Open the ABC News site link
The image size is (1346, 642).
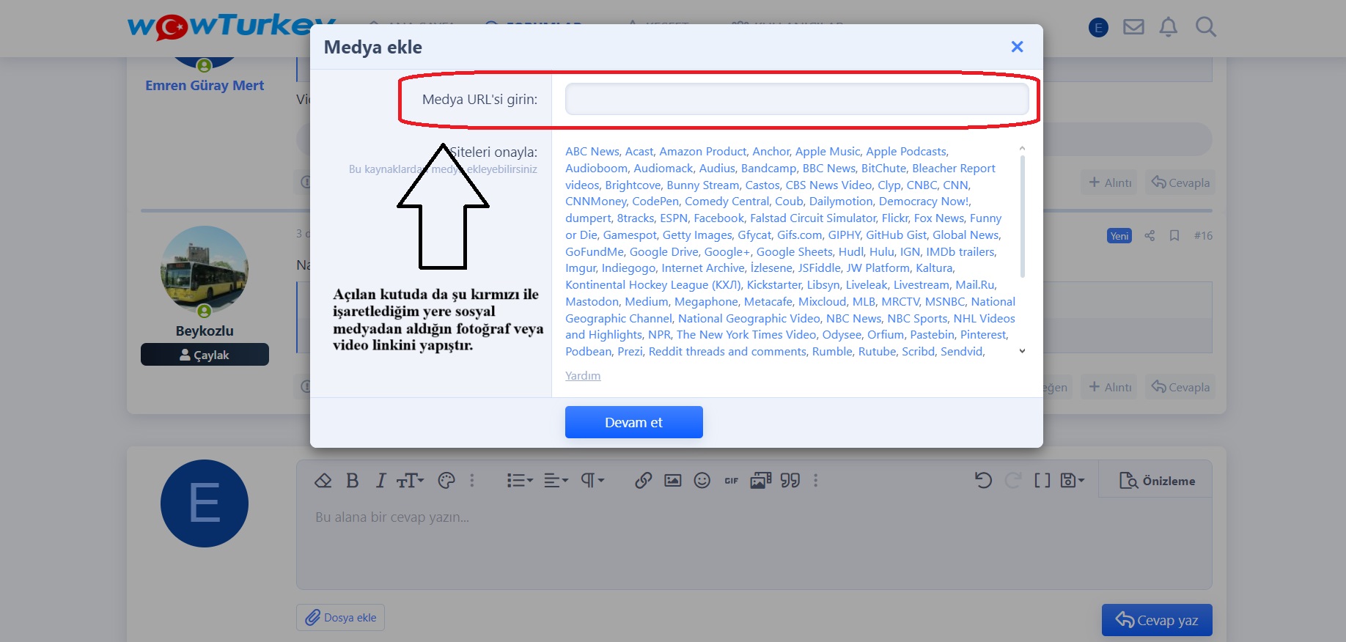tap(592, 151)
